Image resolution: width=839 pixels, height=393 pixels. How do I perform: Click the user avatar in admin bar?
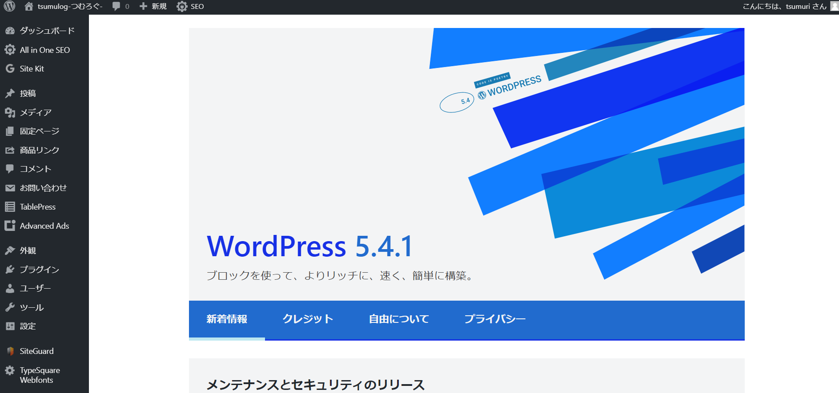(835, 6)
